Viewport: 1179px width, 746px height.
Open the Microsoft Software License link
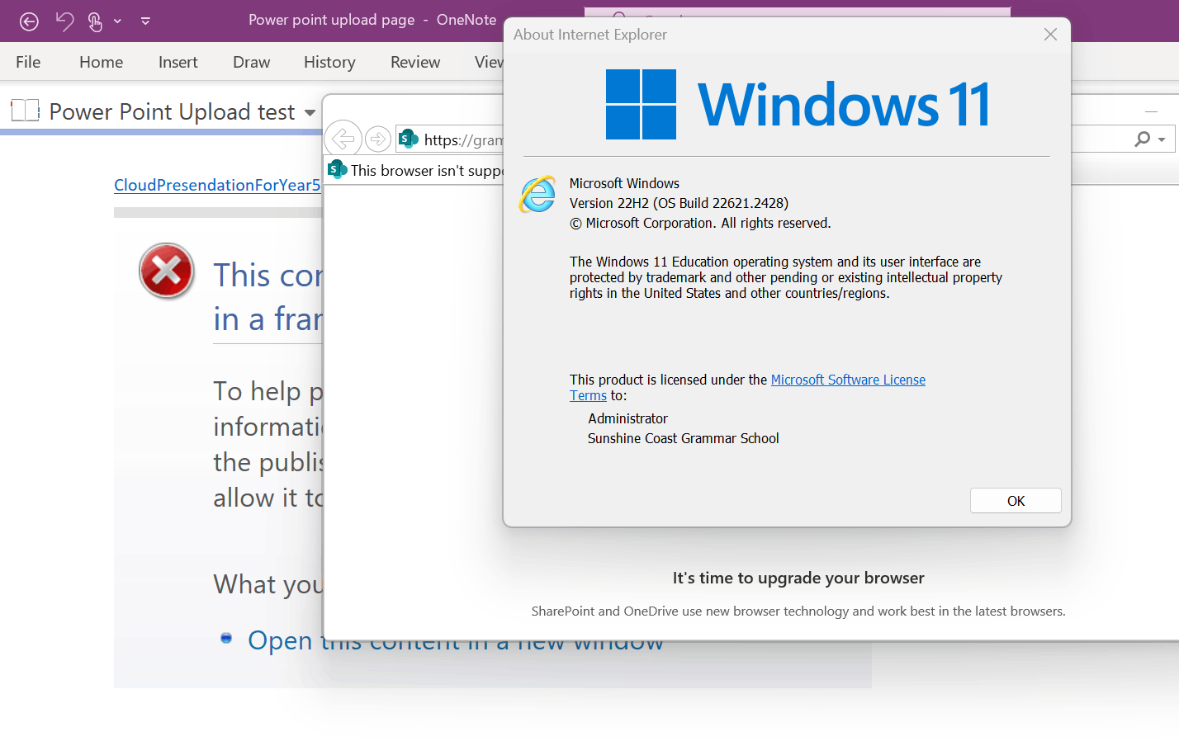click(848, 380)
